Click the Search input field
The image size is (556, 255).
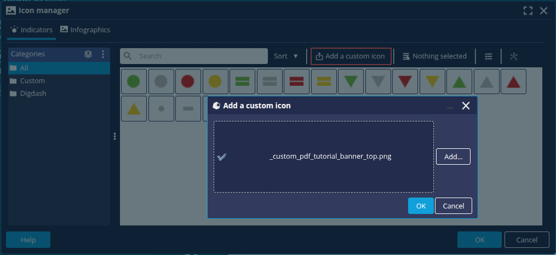[193, 56]
